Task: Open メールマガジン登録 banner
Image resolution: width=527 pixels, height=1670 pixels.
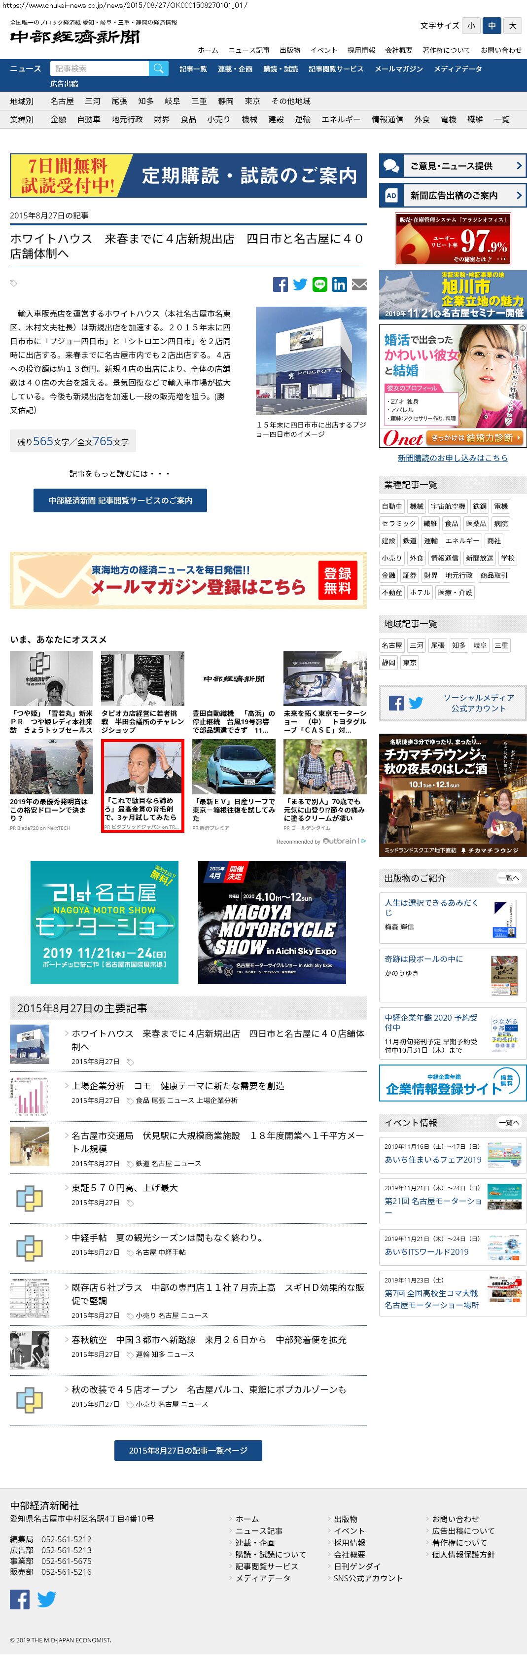Action: tap(188, 580)
